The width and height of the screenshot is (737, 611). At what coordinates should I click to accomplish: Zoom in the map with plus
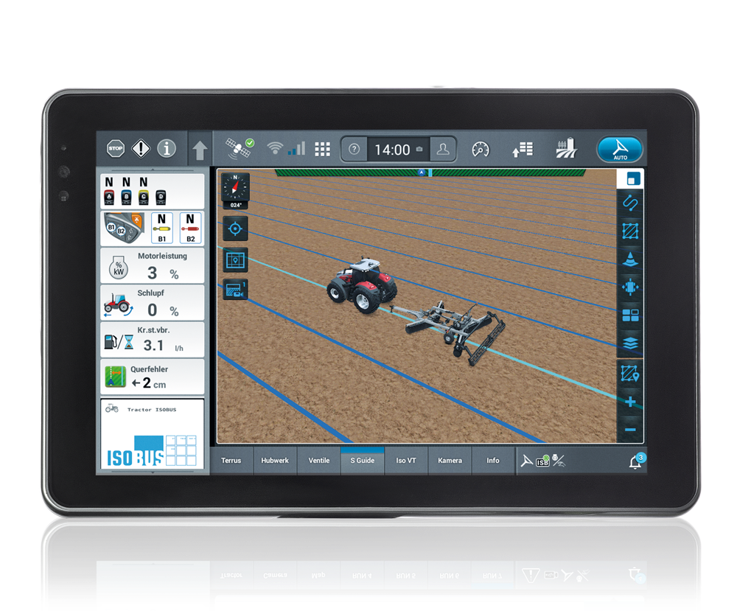point(630,402)
